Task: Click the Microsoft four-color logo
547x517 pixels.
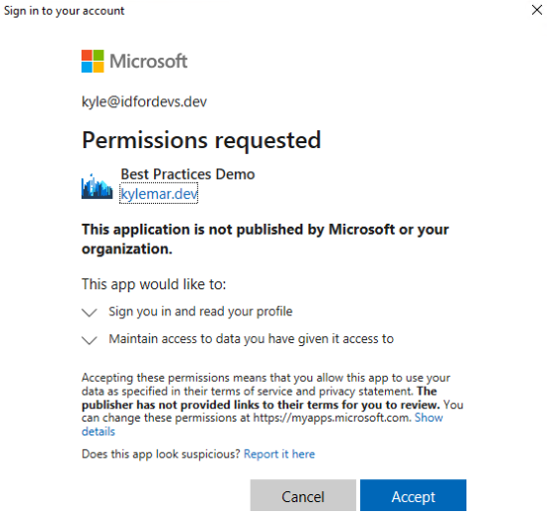Action: tap(92, 61)
